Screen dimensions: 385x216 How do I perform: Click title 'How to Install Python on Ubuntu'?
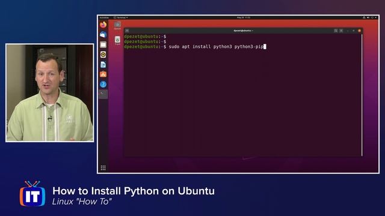[134, 191]
